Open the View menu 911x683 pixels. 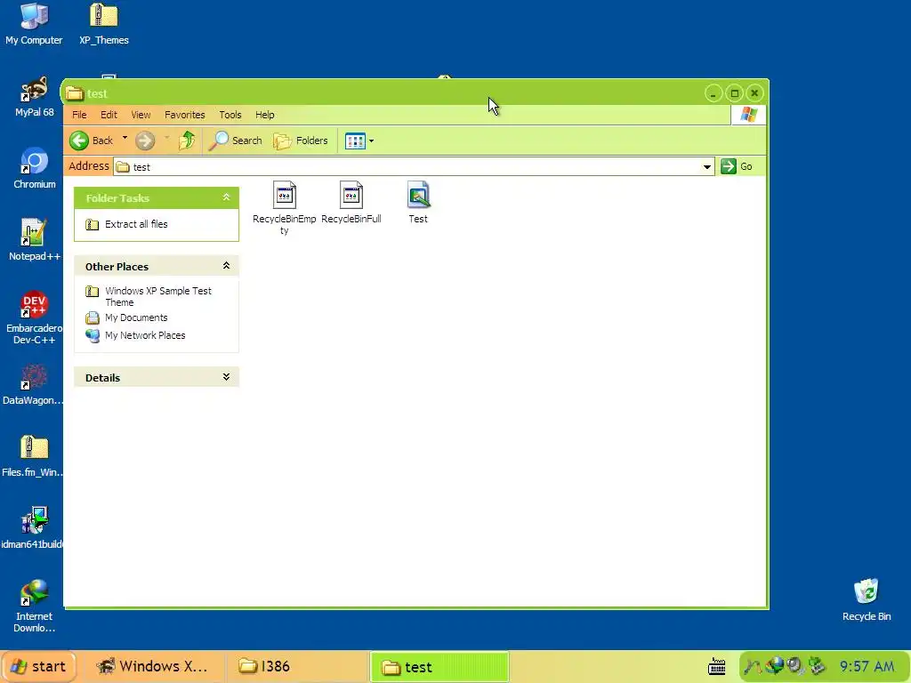point(141,115)
